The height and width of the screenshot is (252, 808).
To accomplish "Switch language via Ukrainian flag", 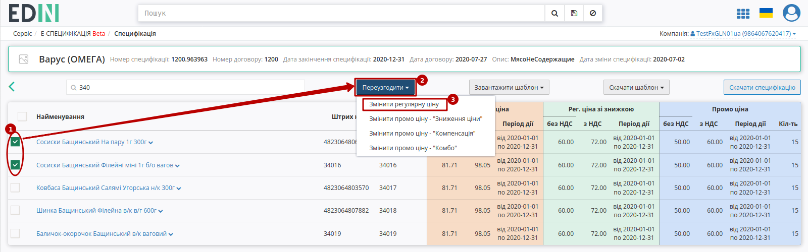I will (766, 13).
